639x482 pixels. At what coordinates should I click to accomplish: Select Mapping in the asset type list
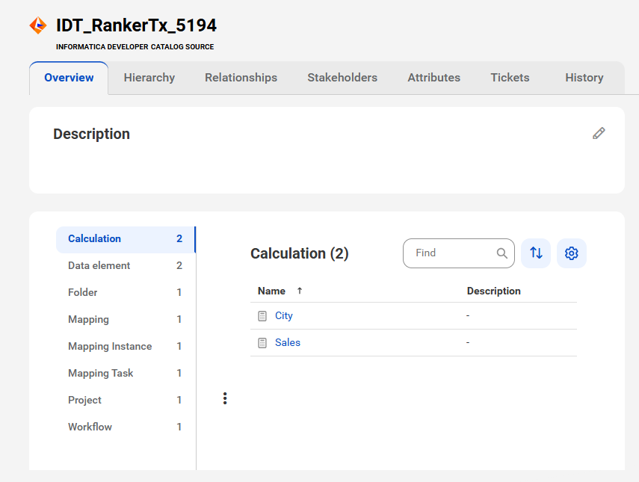126,319
